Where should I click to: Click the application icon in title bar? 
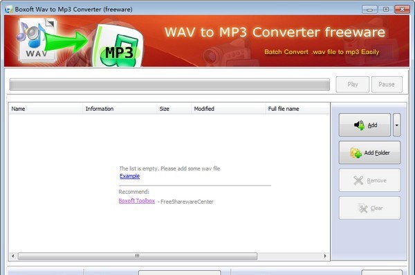9,9
